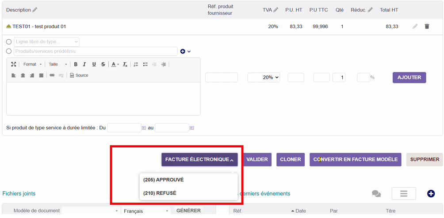Center text in the editor
Screen dimensions: 444x218
pos(23,75)
